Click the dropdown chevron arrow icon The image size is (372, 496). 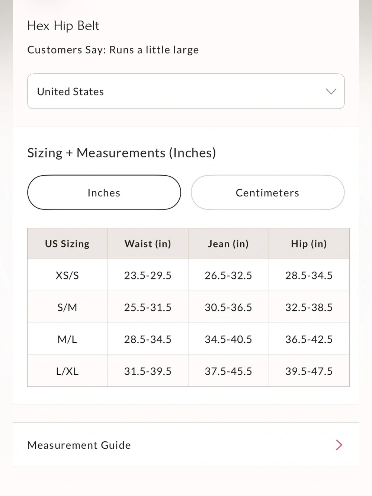331,92
